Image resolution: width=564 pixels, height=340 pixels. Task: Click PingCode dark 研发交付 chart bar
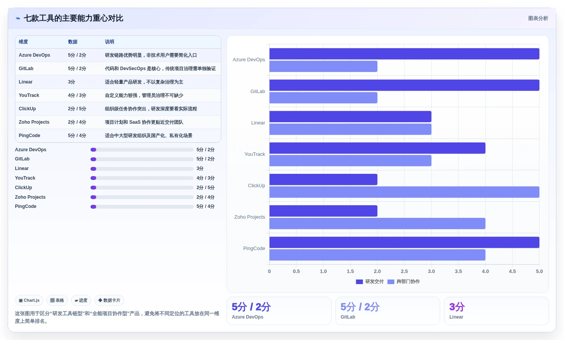point(404,242)
